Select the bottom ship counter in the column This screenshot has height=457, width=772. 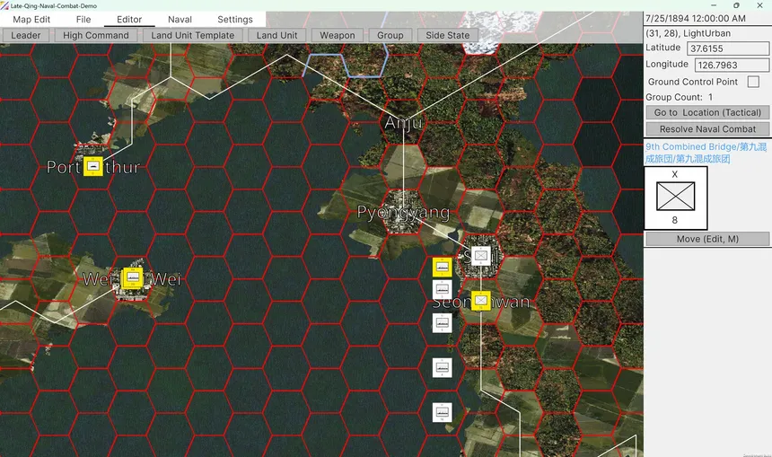point(443,412)
